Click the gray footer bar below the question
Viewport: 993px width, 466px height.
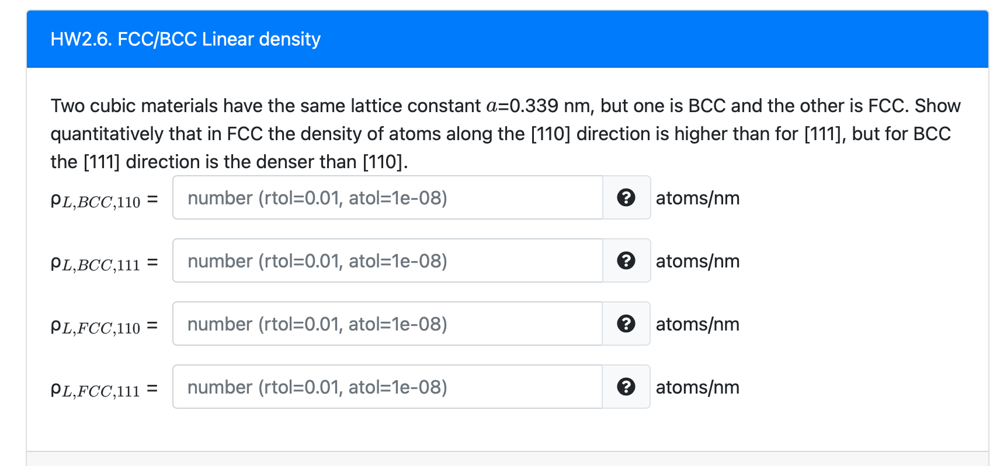[x=507, y=459]
